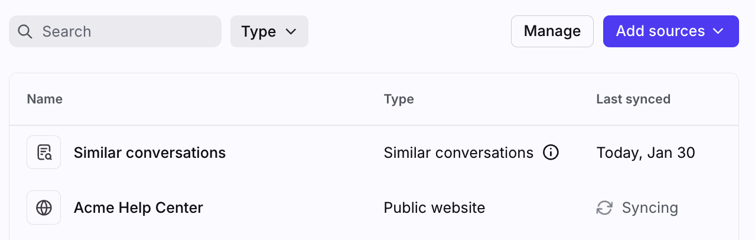Click the Similar conversations source icon
This screenshot has width=755, height=240.
coord(44,153)
